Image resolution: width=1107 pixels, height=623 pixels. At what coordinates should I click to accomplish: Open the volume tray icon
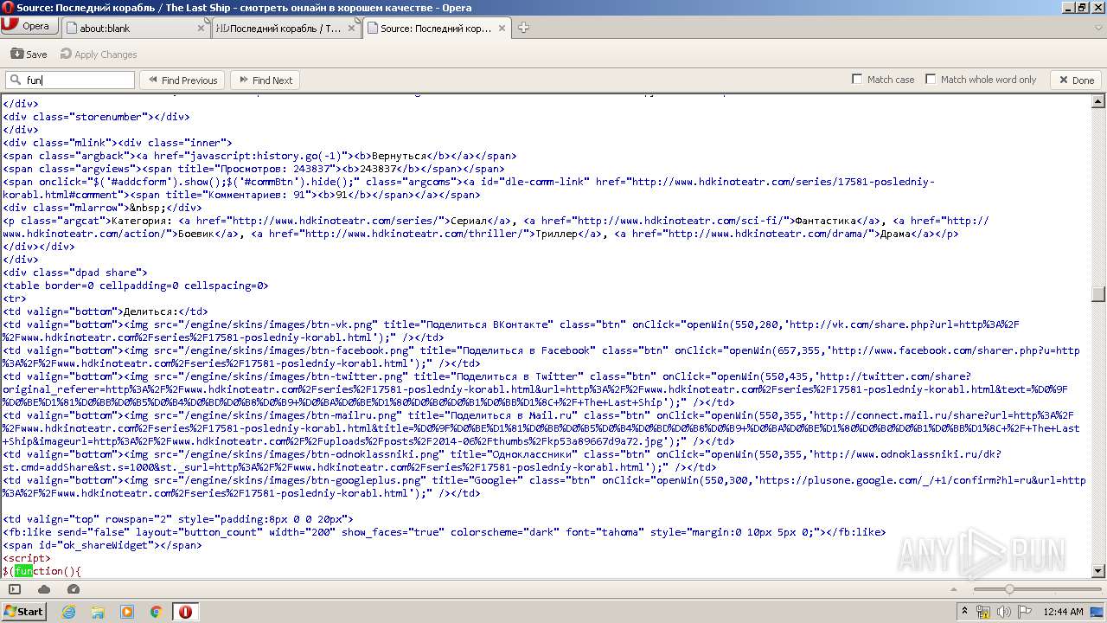click(1004, 612)
